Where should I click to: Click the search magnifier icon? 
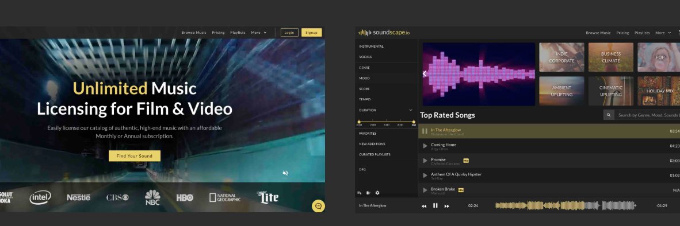[x=609, y=115]
